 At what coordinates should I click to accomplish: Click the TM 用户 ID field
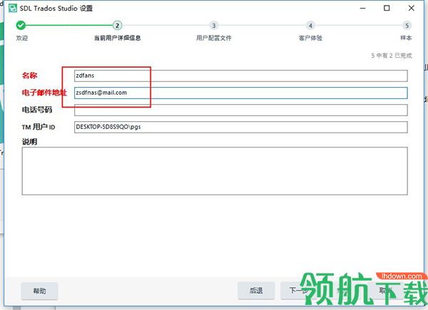pos(241,127)
